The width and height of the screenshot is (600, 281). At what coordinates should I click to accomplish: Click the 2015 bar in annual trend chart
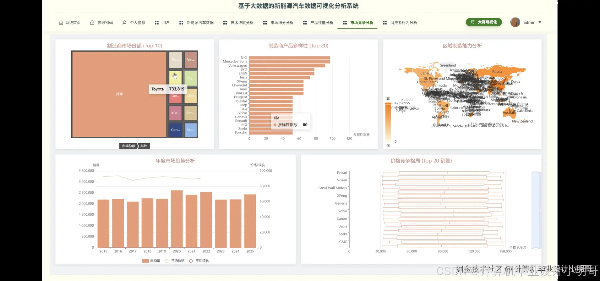(x=103, y=223)
